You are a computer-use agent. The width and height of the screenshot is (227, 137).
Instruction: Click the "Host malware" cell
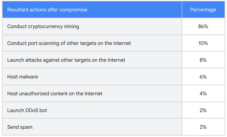point(22,77)
